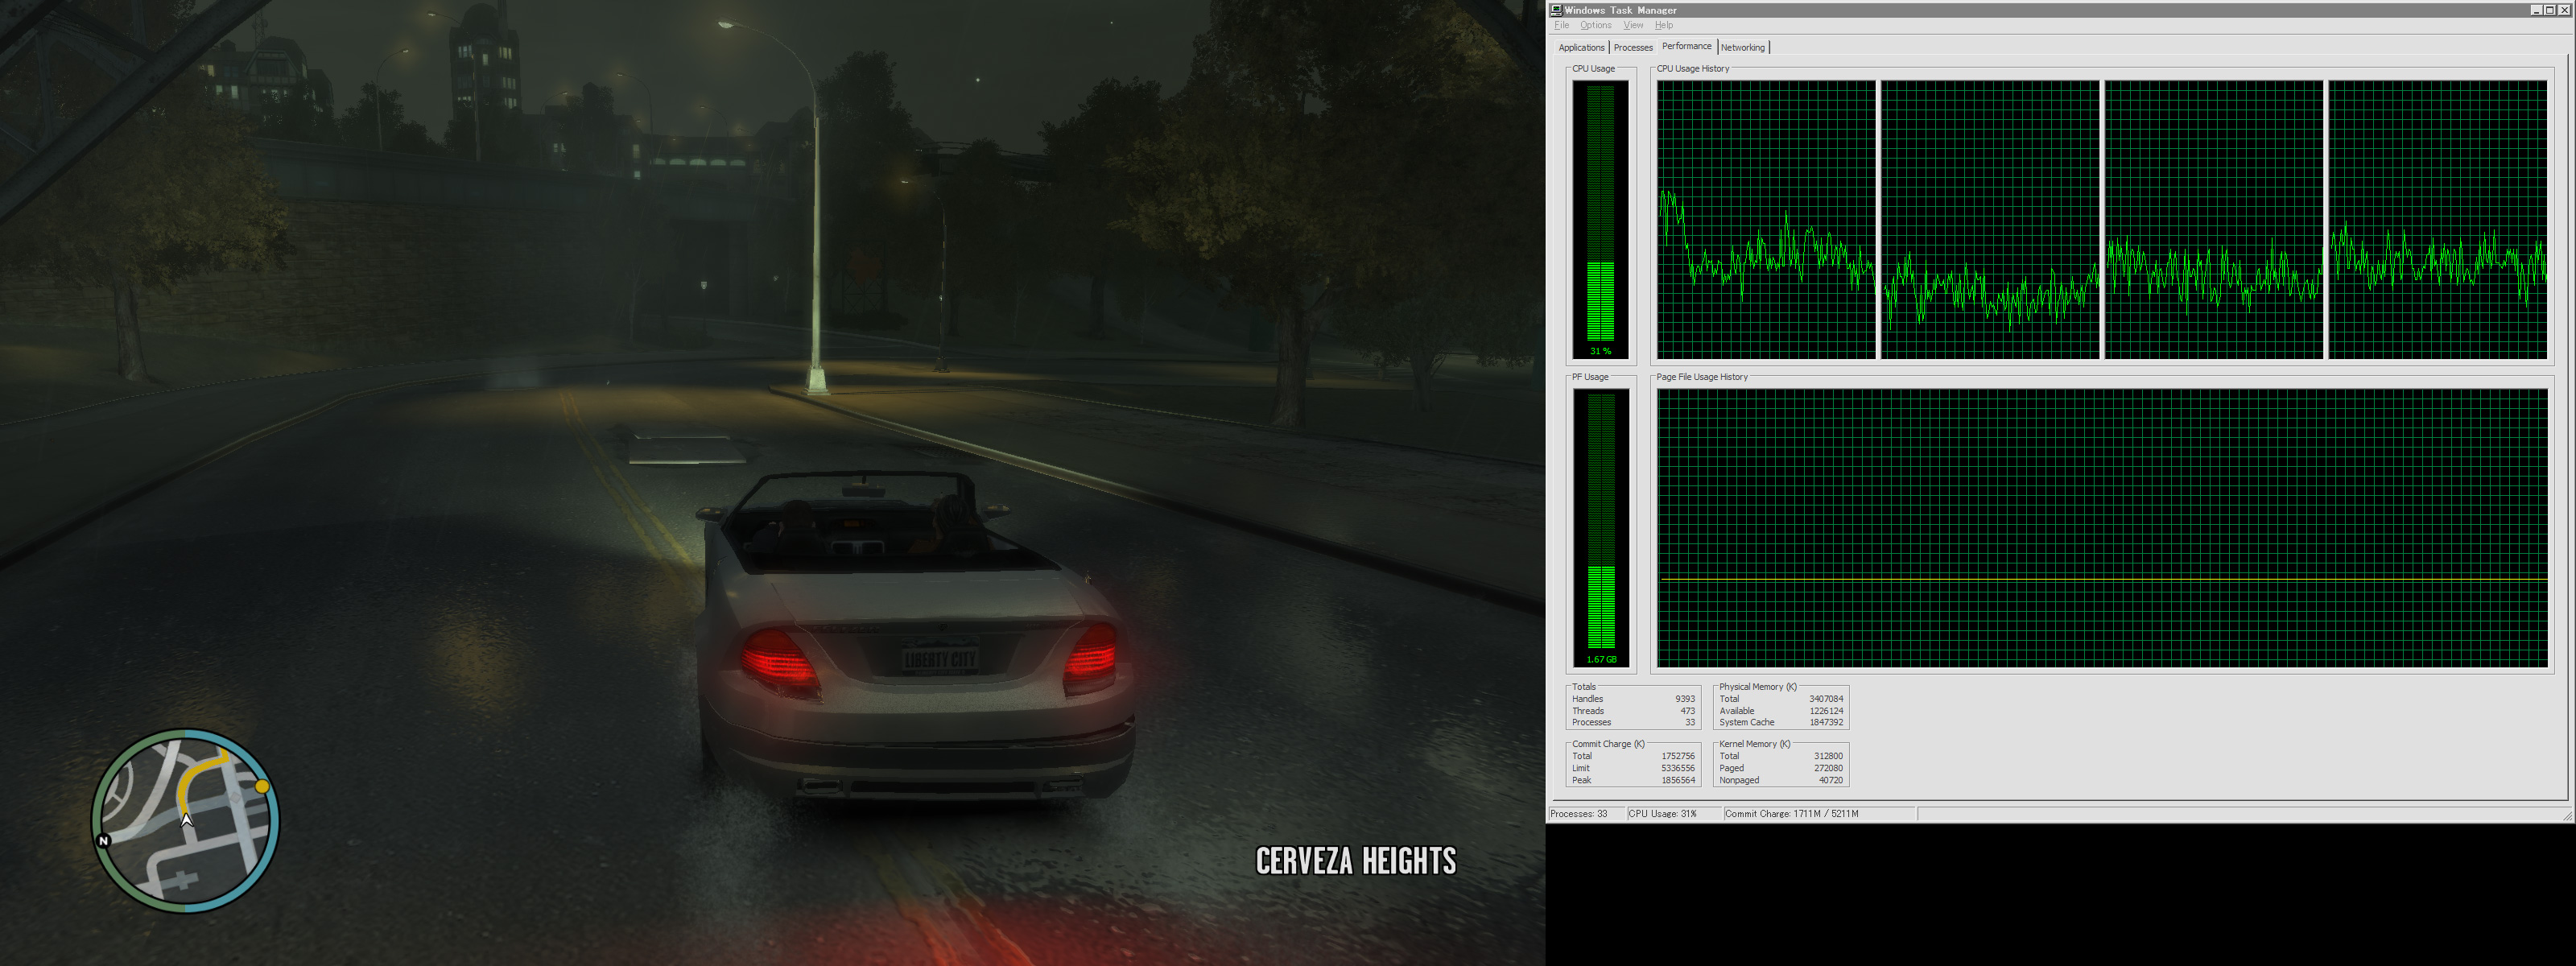Click 'CERVEZA HEIGHTS' area name in game

click(x=1356, y=861)
